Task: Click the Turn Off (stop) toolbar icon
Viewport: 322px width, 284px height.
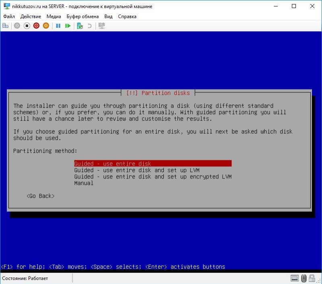Action: click(27, 26)
